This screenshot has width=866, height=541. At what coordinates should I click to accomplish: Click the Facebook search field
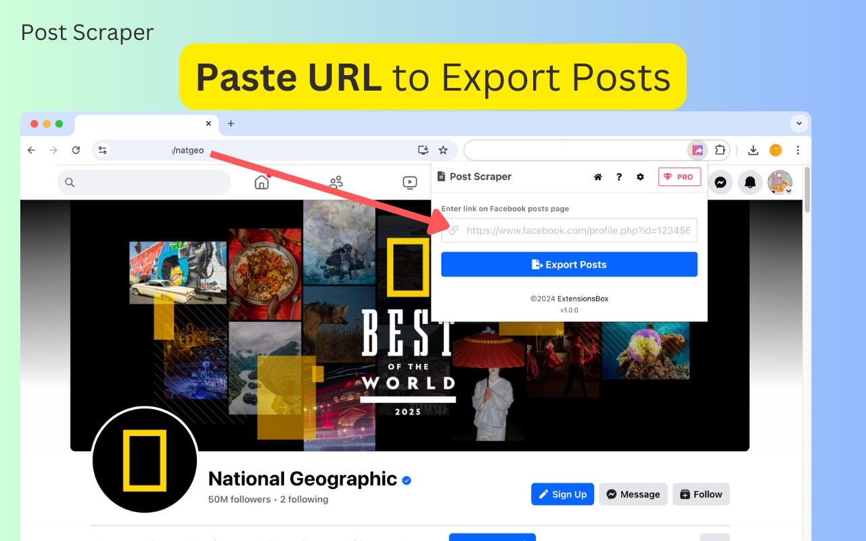(144, 182)
